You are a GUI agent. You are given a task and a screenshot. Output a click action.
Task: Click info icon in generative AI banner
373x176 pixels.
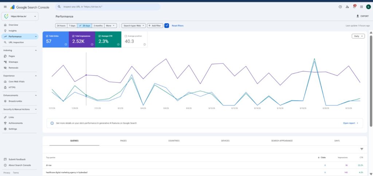click(52, 123)
